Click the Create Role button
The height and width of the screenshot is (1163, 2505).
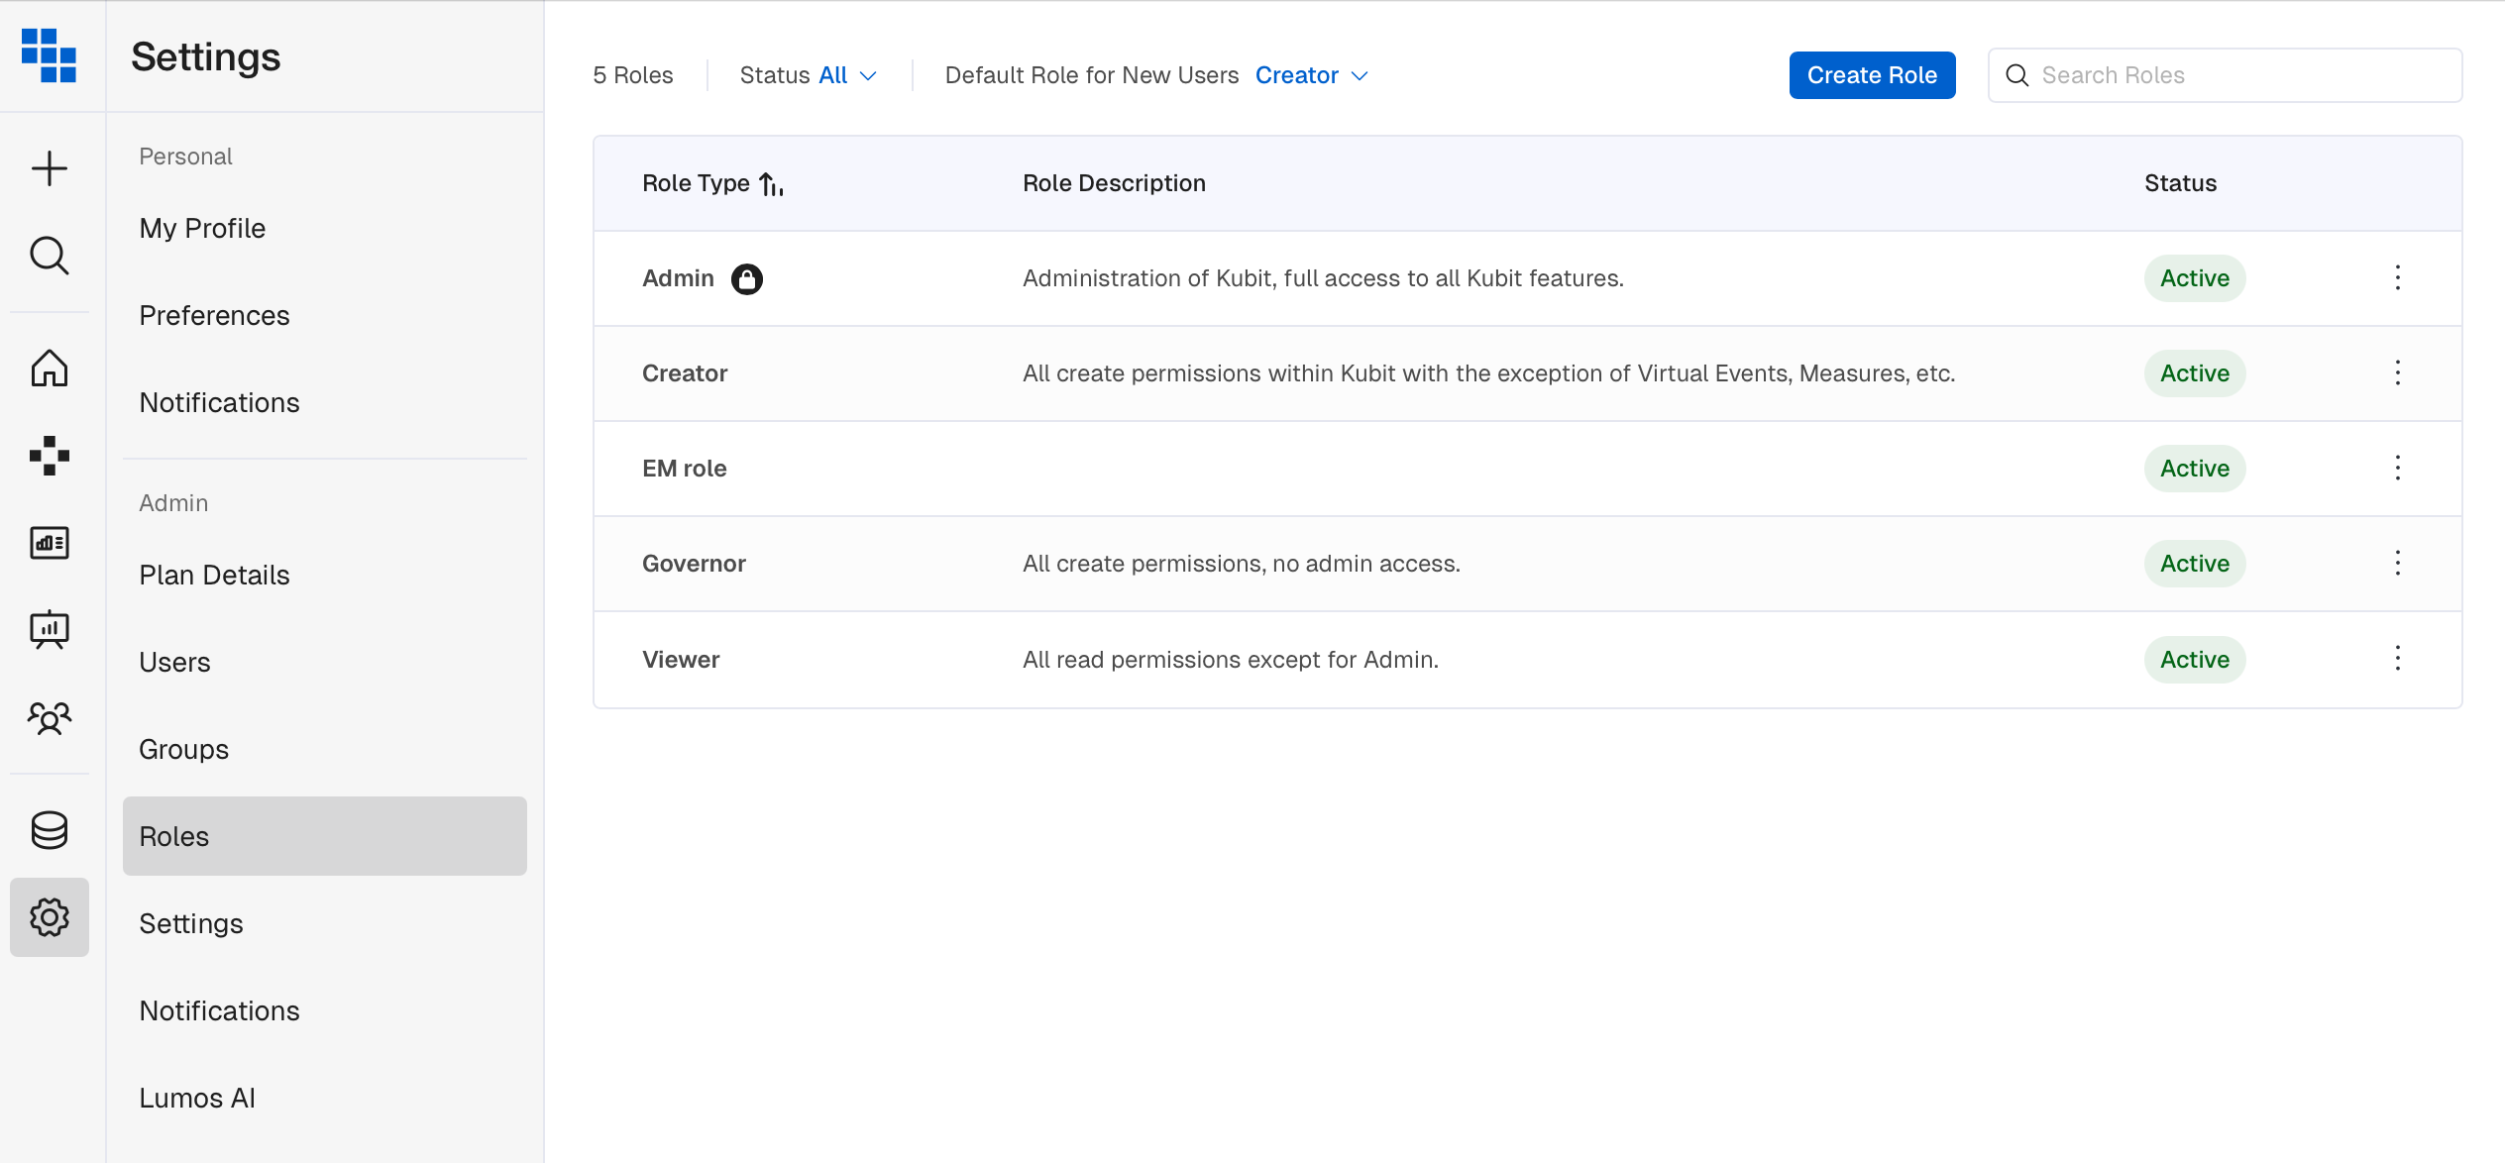pyautogui.click(x=1871, y=75)
